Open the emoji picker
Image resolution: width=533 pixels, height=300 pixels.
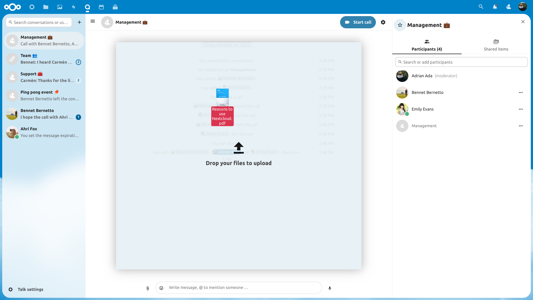click(x=161, y=288)
